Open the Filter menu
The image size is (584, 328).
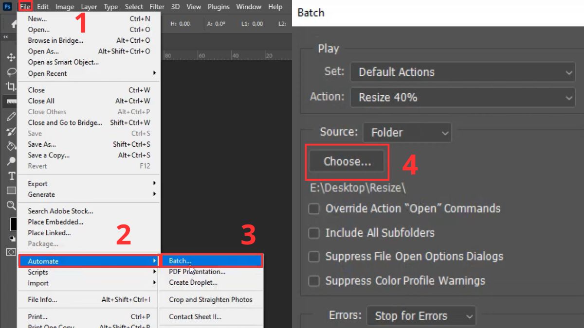pyautogui.click(x=157, y=7)
